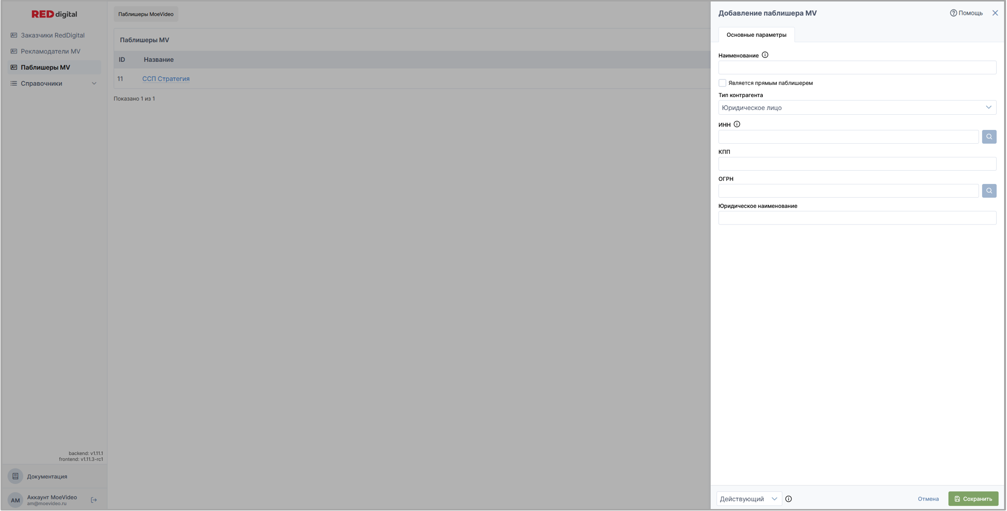Click the Юридическое наименование input field
Viewport: 1007px width, 511px height.
click(856, 218)
